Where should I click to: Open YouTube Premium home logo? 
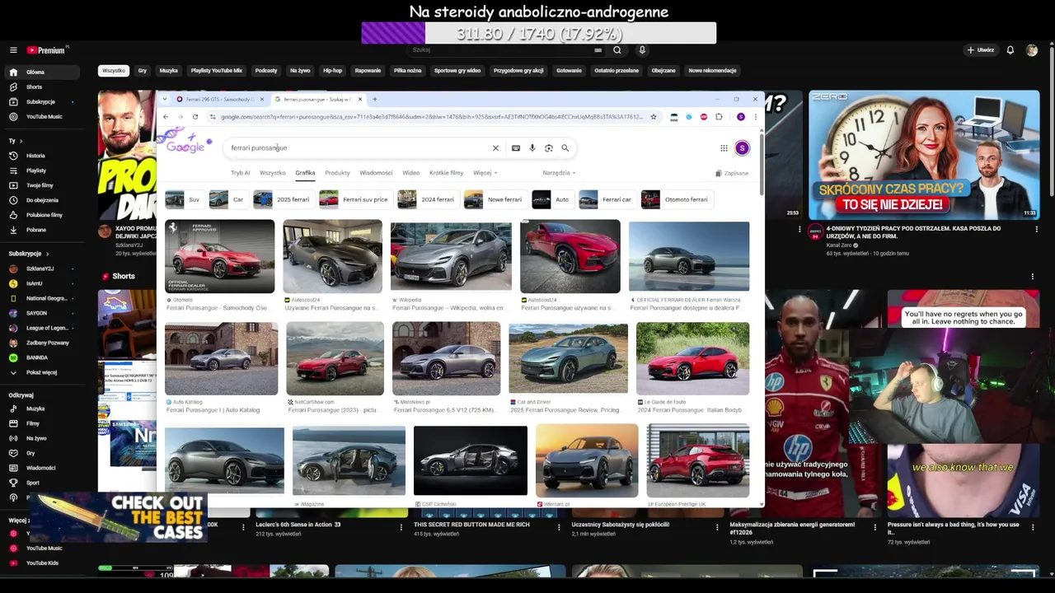pos(46,50)
